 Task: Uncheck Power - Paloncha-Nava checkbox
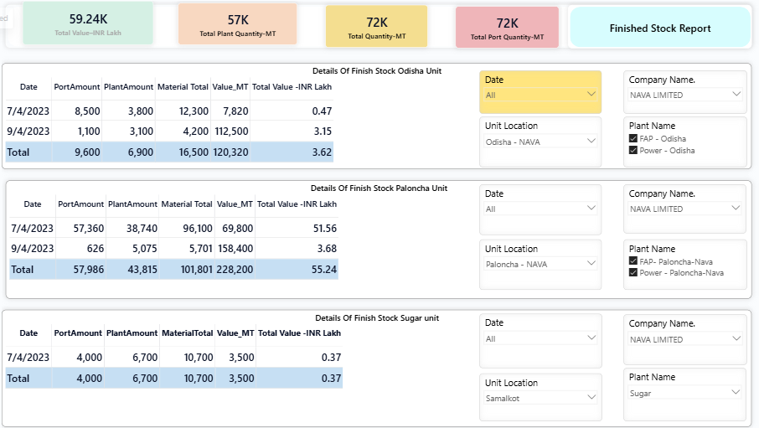[x=633, y=273]
